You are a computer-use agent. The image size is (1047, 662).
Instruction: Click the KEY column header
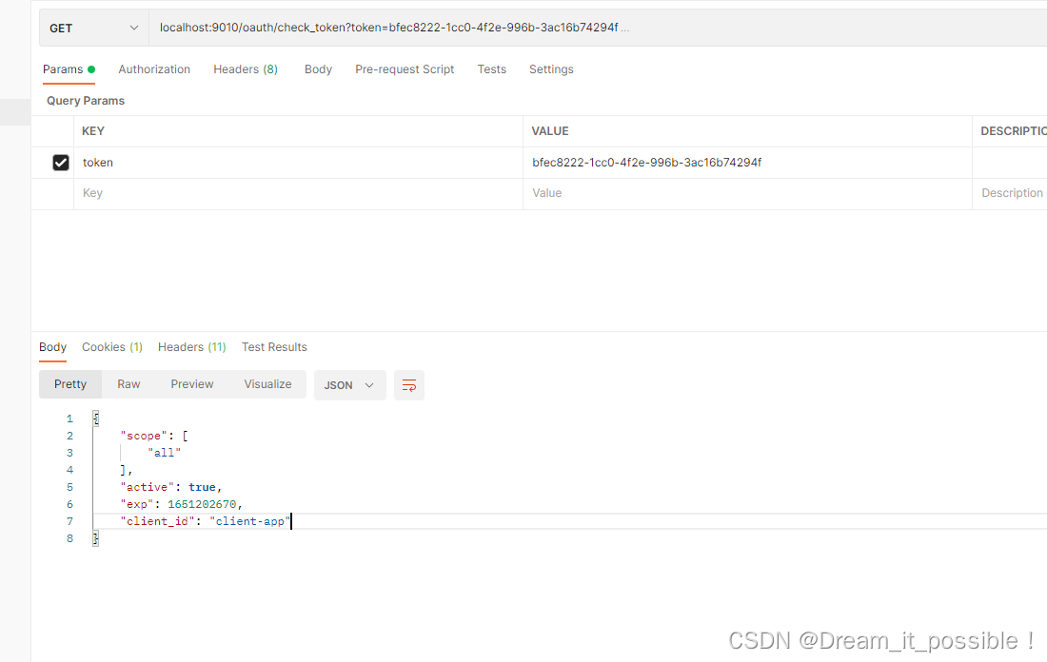point(93,131)
